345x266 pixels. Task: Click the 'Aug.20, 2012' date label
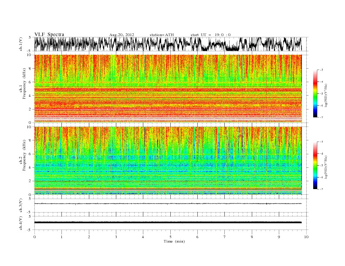tap(122, 35)
